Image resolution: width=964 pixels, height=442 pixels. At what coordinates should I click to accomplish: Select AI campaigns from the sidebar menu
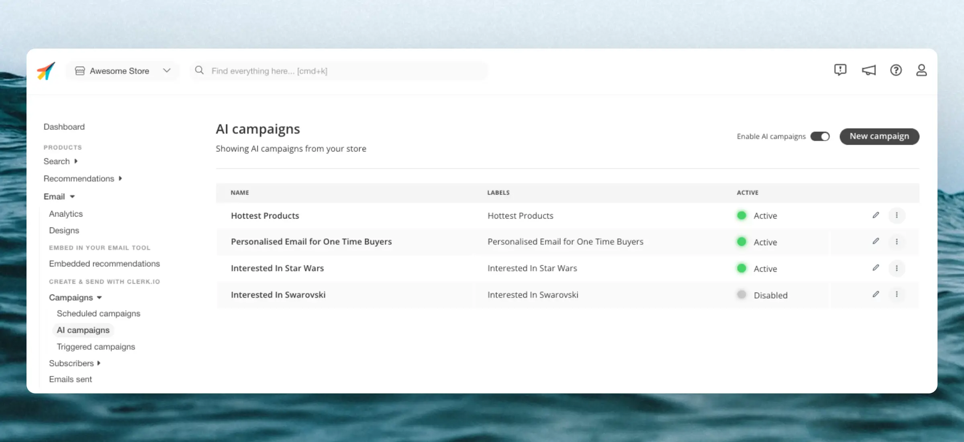pyautogui.click(x=83, y=329)
